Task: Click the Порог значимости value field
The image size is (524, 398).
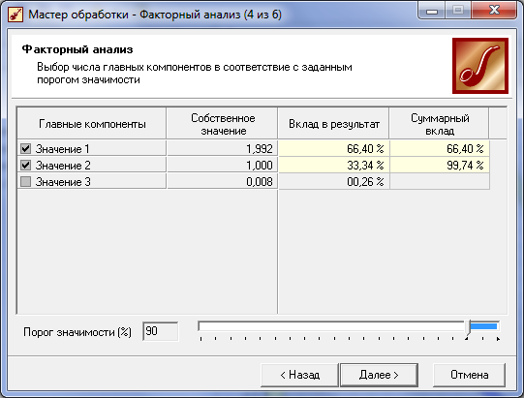Action: tap(161, 331)
